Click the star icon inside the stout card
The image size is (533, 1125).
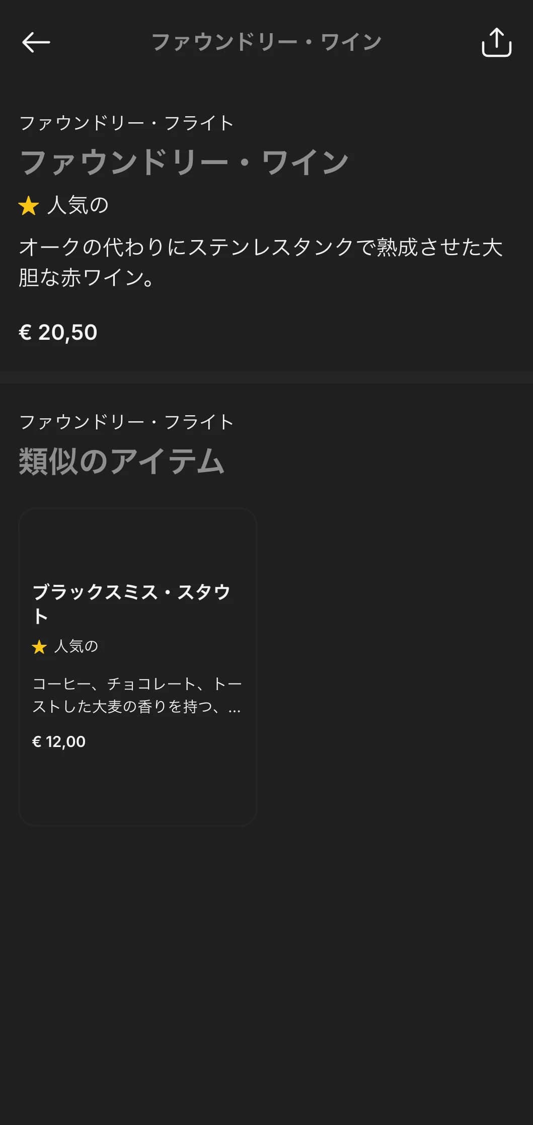39,647
